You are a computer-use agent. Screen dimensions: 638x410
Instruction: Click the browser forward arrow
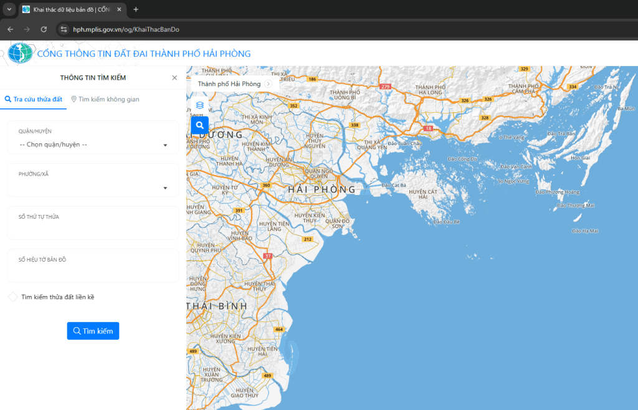pyautogui.click(x=27, y=29)
